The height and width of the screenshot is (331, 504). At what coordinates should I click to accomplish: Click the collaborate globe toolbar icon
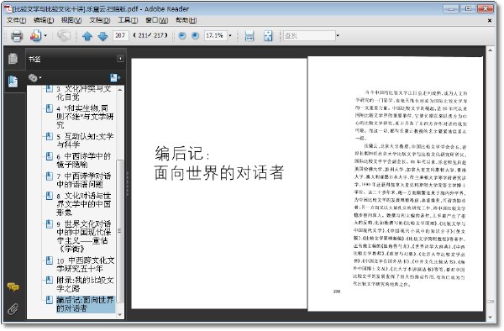pos(64,35)
